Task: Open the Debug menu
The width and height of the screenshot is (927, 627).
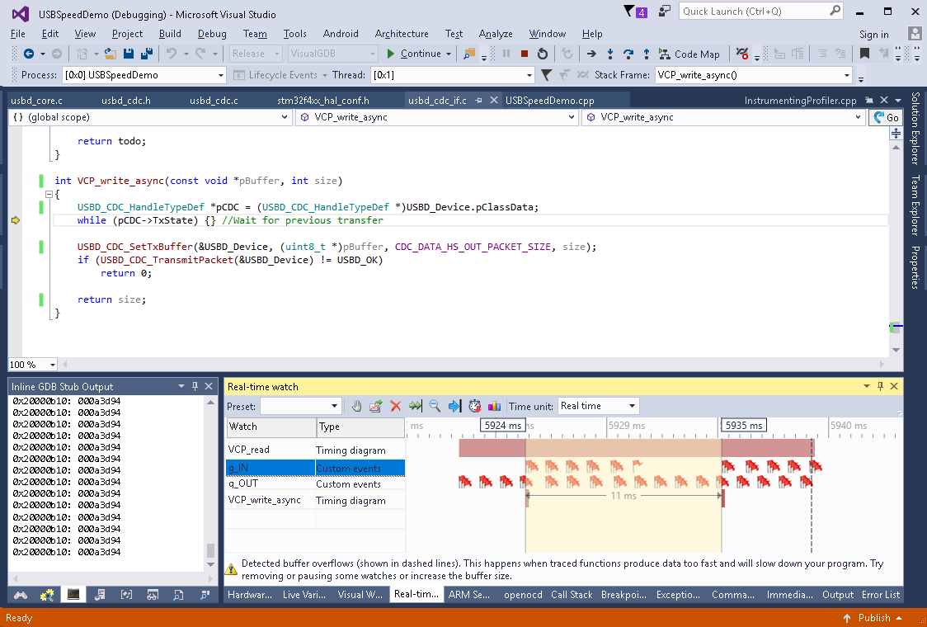Action: coord(212,34)
